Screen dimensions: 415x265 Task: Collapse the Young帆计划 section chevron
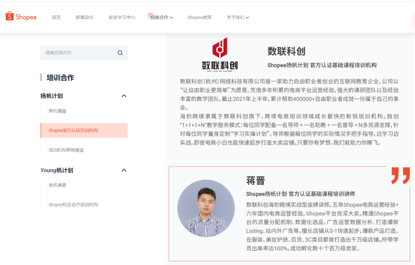pyautogui.click(x=124, y=170)
